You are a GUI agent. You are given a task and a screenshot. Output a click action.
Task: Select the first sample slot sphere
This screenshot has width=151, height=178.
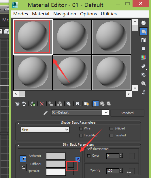(33, 37)
